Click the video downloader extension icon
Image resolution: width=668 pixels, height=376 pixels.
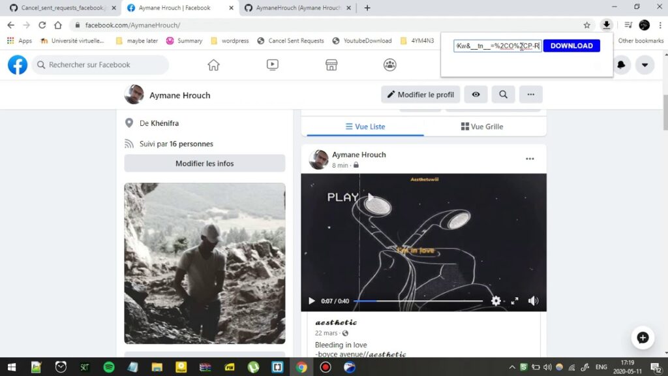(606, 25)
